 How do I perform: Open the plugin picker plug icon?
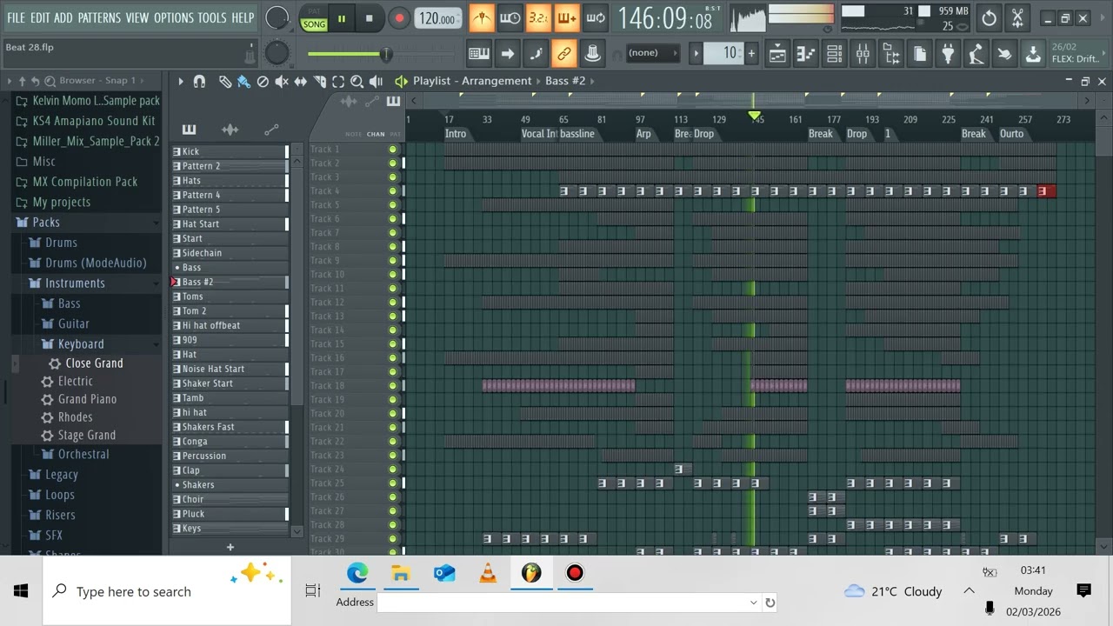948,54
